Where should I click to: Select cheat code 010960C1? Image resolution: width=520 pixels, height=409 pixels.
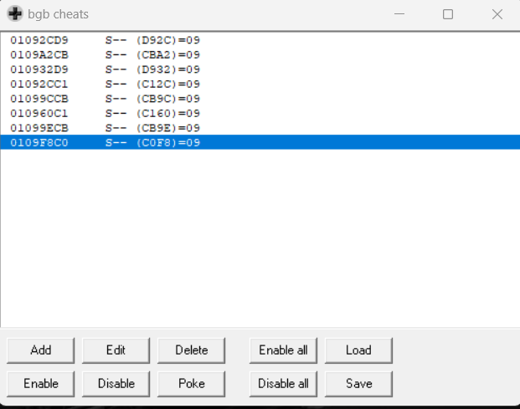(x=39, y=113)
